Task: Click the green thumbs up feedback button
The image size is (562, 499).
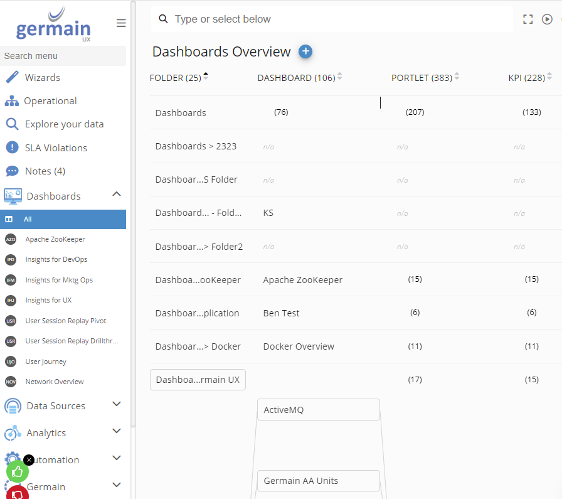Action: pos(18,471)
